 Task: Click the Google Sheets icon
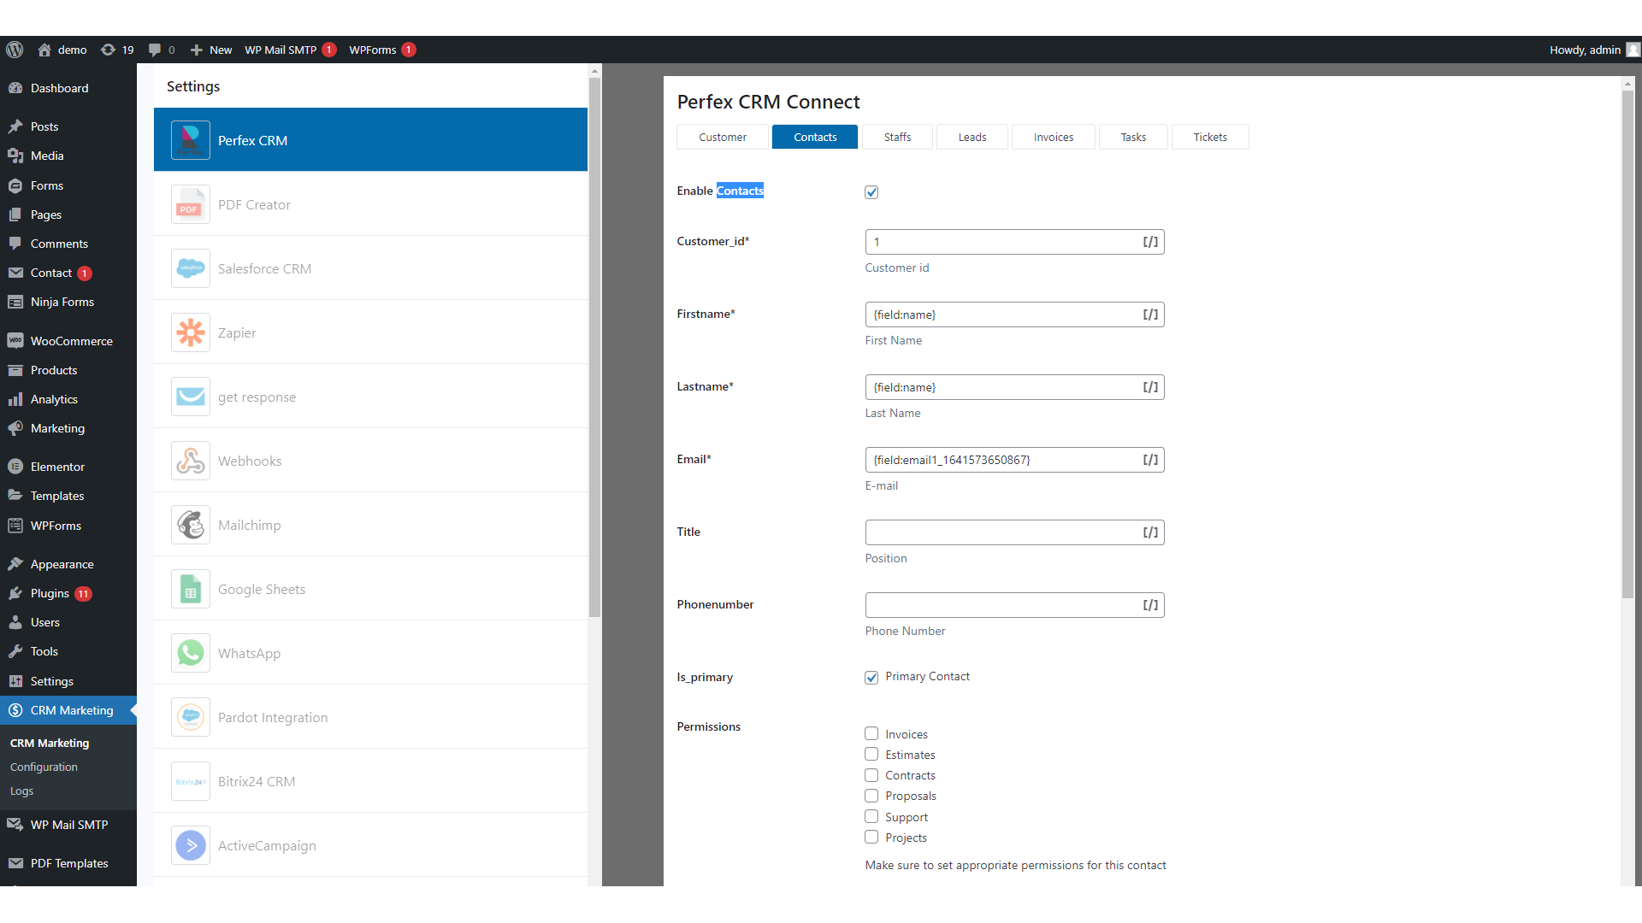tap(190, 589)
